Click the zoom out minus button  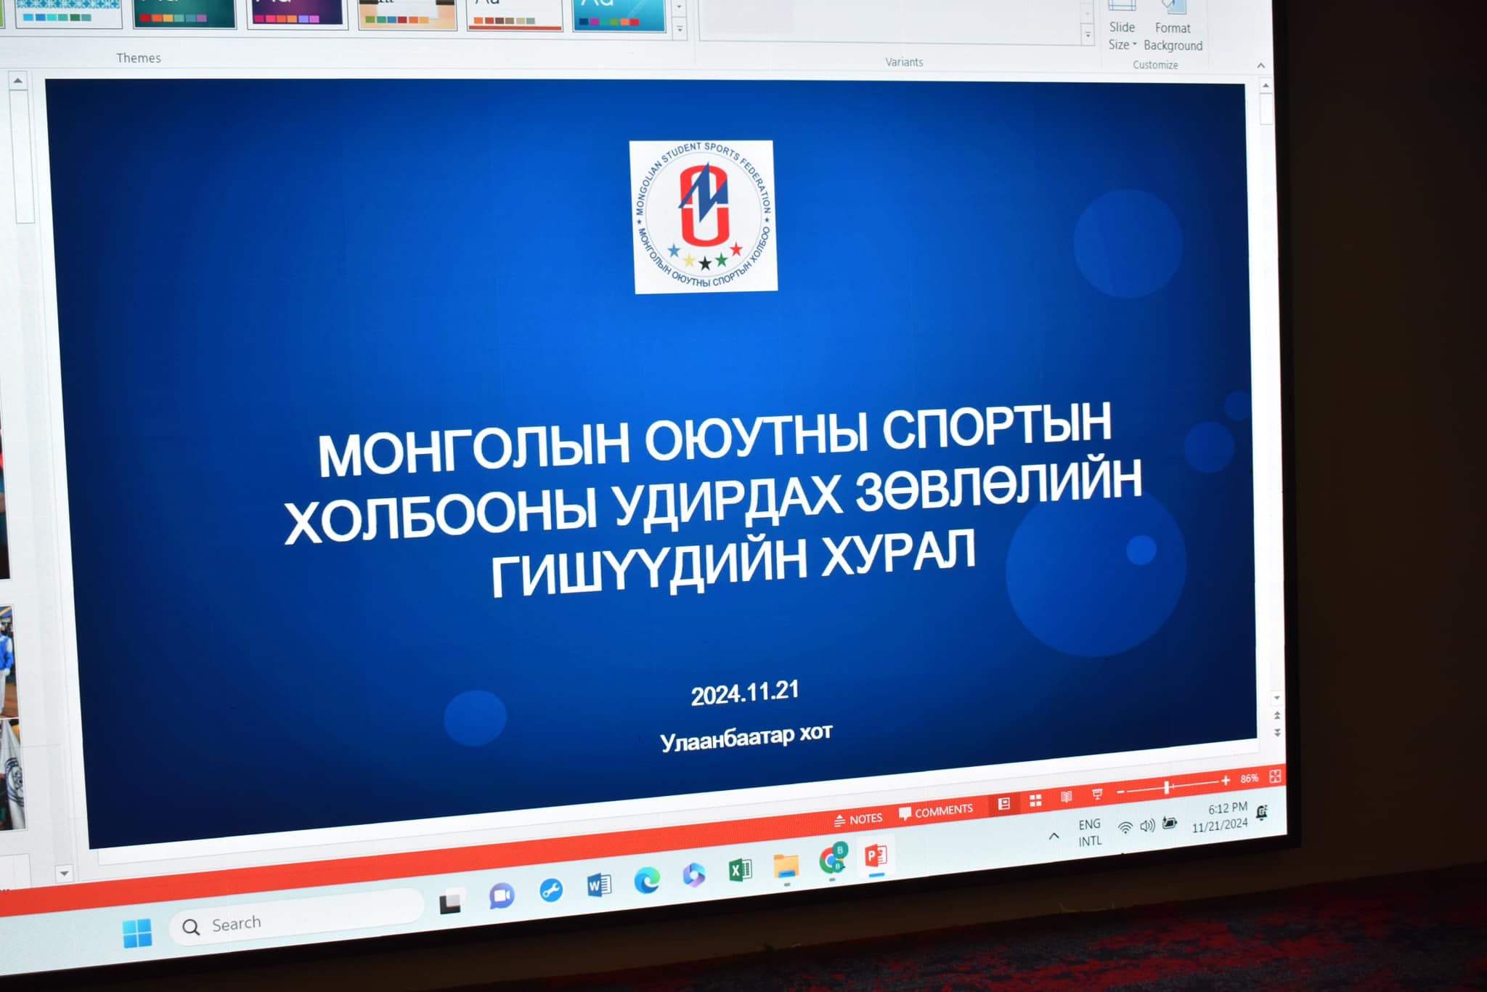click(1121, 791)
